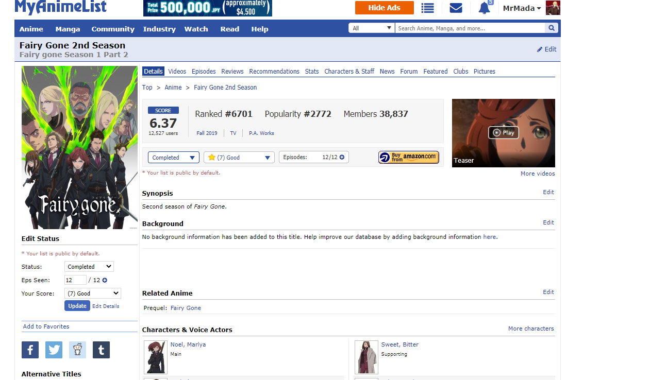Open the Watch menu
Viewport: 650px width, 380px height.
[196, 29]
